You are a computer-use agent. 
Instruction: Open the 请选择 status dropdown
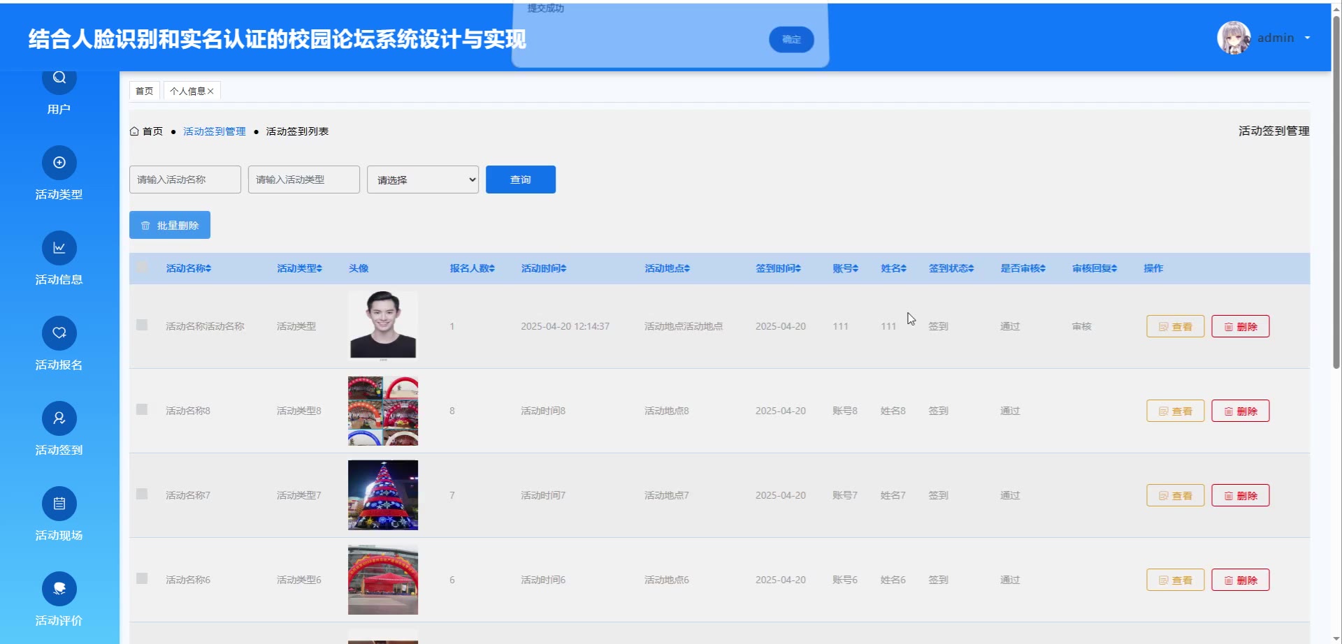pyautogui.click(x=423, y=180)
